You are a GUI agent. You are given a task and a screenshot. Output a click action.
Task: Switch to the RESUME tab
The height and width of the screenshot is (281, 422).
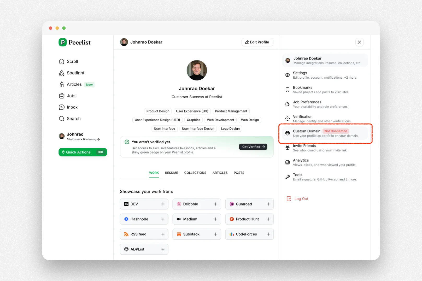(x=172, y=173)
